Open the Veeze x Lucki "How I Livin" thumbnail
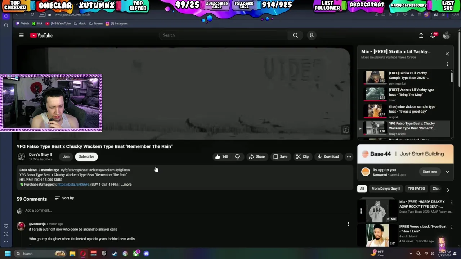Screen dimensions: 461x259 click(x=377, y=235)
